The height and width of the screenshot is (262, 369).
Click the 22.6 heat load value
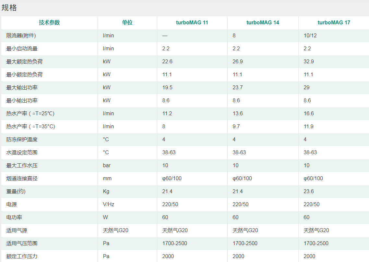point(167,61)
